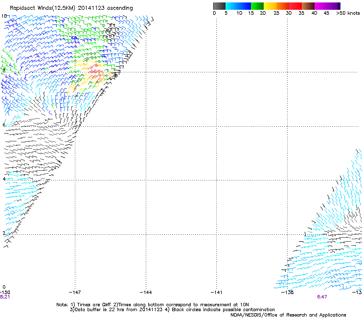Click longitude label '-150'
Screen dimensions: 362x318
(4, 293)
